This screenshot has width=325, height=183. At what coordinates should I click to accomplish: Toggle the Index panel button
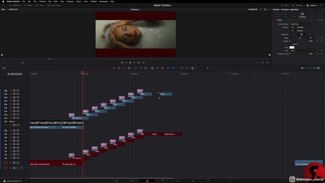click(40, 6)
